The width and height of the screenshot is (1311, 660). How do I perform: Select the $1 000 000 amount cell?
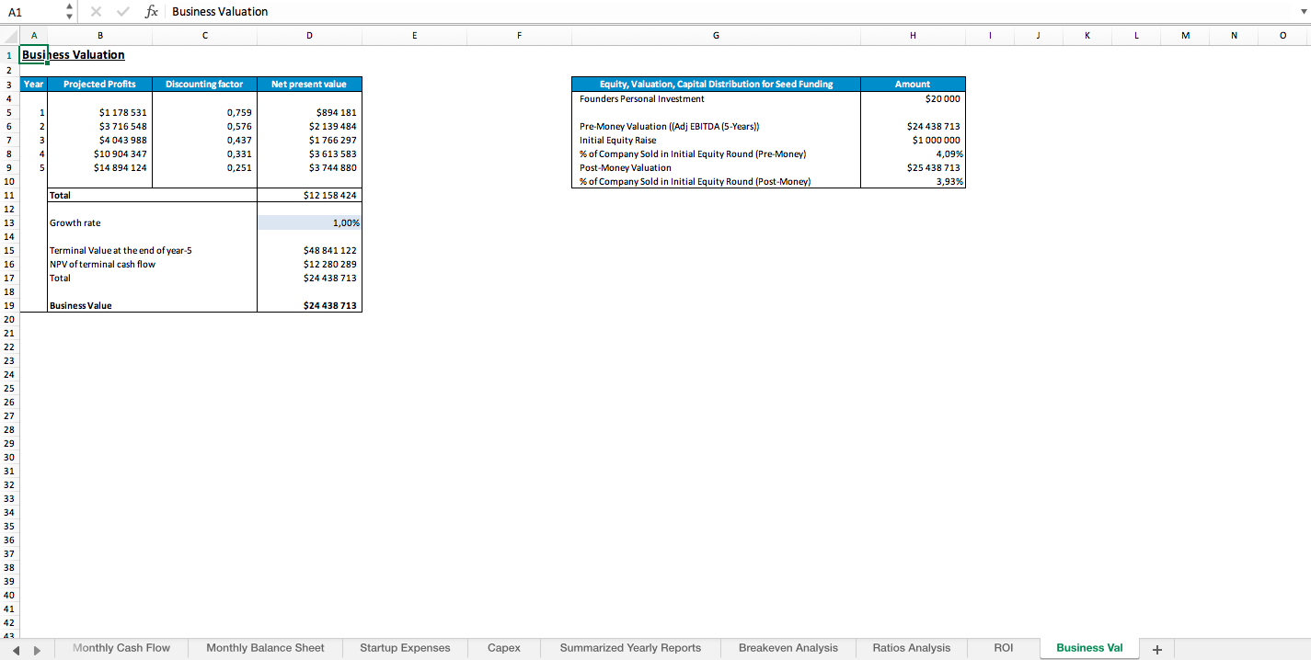(913, 140)
